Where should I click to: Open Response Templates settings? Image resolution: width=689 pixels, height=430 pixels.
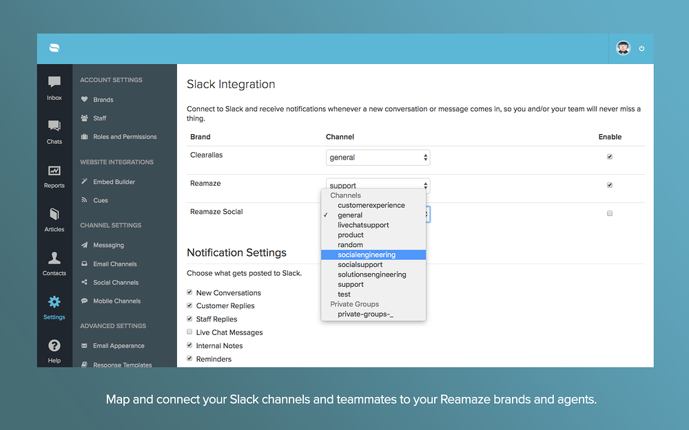(x=123, y=364)
